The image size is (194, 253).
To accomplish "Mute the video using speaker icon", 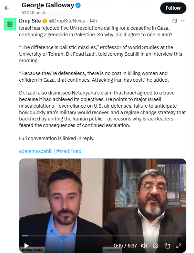I will pos(144,246).
